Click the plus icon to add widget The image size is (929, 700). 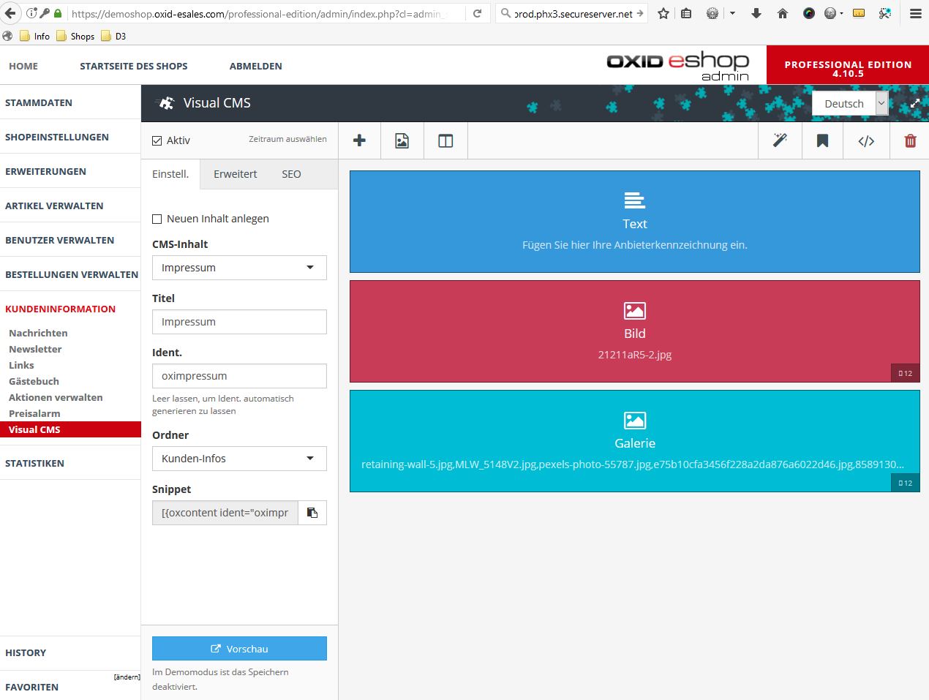click(359, 140)
